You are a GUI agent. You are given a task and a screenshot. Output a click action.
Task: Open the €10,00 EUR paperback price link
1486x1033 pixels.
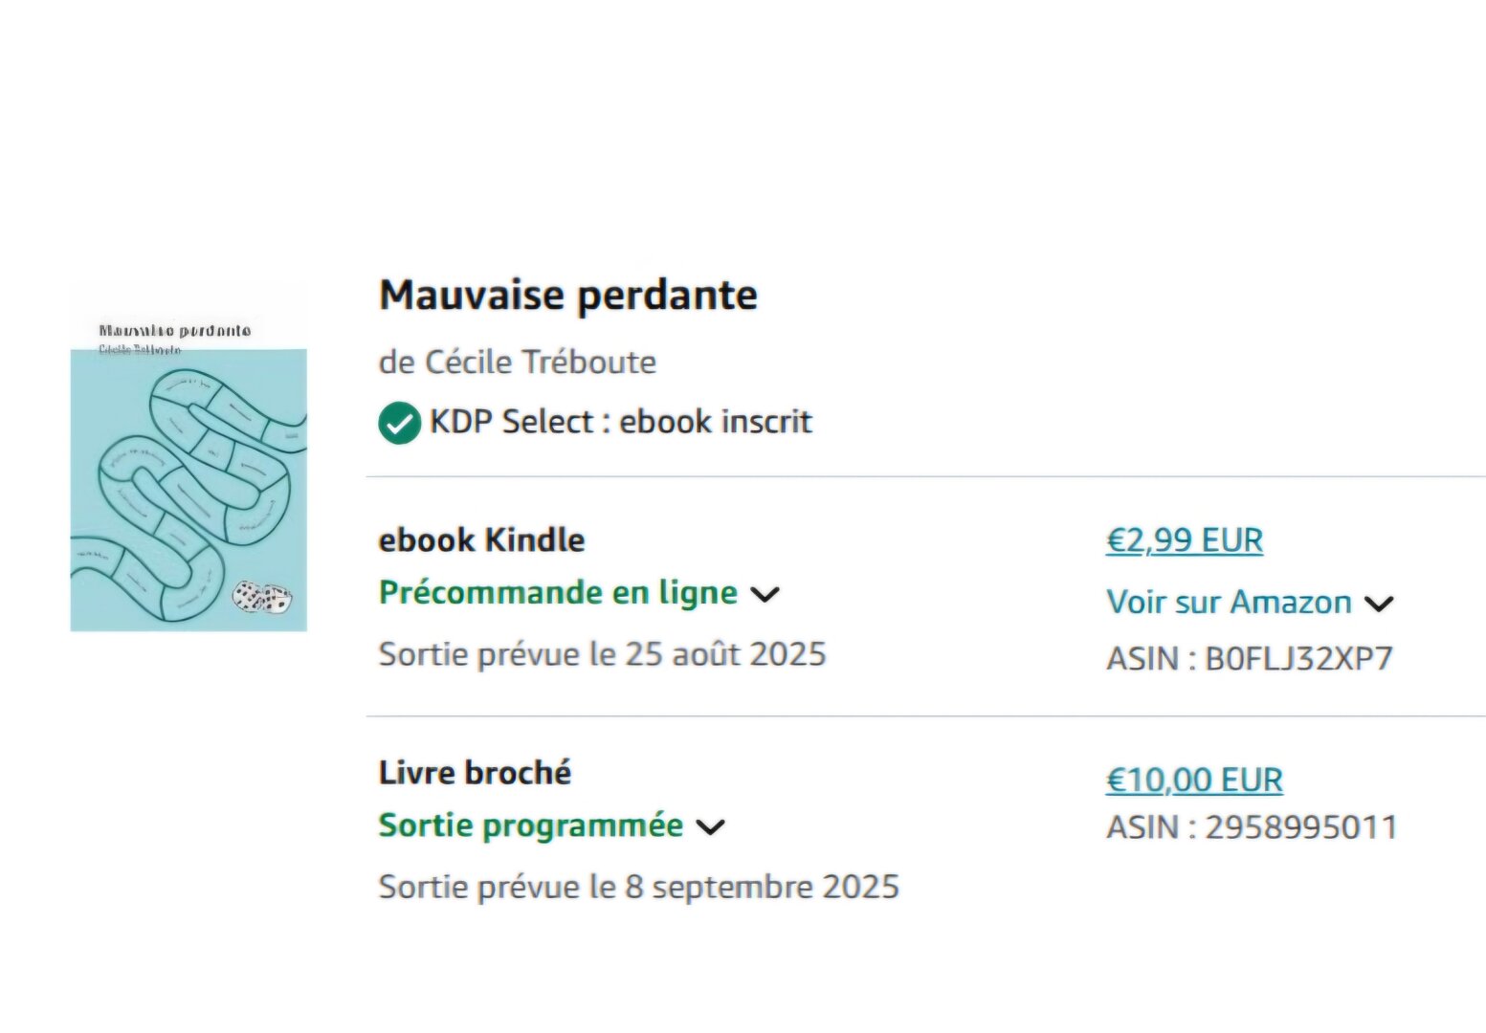(1193, 780)
